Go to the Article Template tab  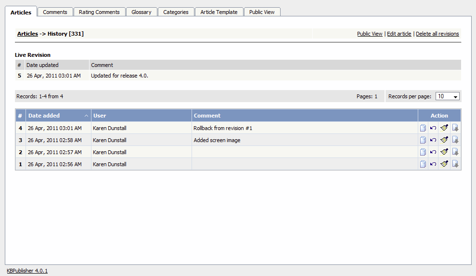[219, 12]
